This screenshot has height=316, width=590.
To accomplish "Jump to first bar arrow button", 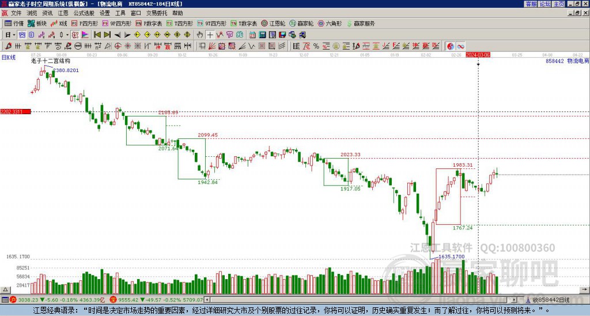I will (x=97, y=35).
